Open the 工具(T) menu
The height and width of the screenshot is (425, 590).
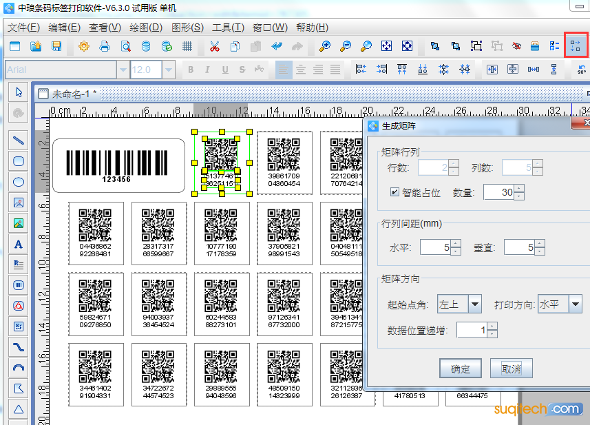(x=228, y=28)
